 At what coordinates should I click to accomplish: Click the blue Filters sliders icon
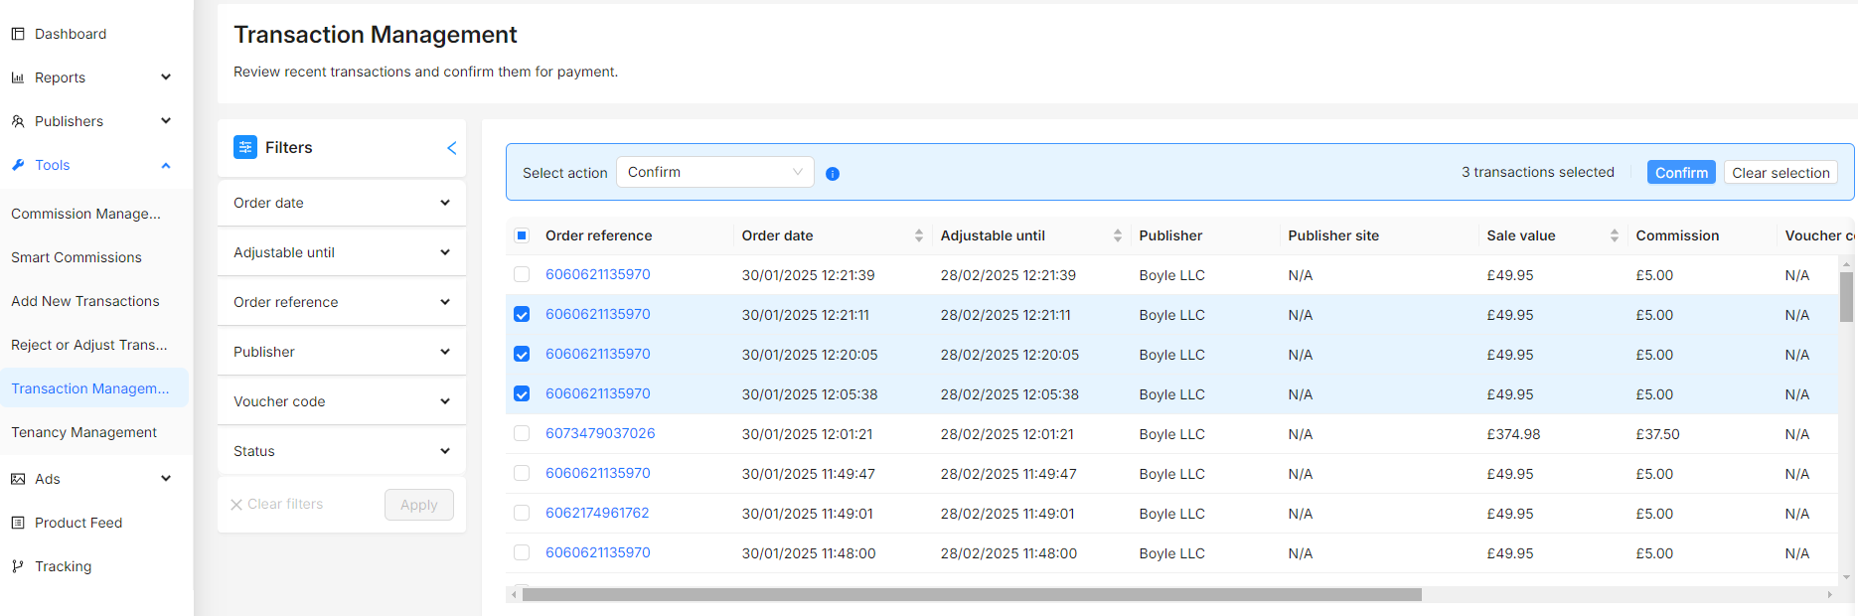(x=245, y=147)
